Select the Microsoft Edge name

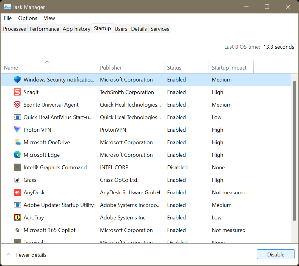click(x=41, y=155)
